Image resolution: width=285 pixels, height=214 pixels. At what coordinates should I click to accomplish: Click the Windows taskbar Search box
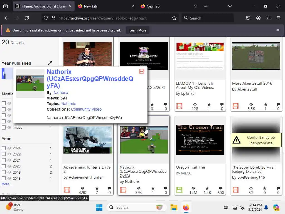tap(136, 207)
